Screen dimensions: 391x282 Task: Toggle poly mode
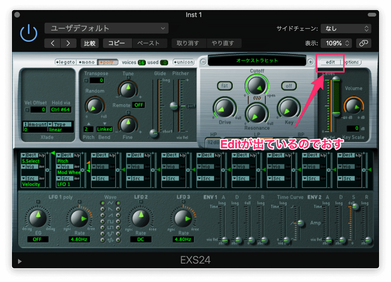(x=108, y=62)
